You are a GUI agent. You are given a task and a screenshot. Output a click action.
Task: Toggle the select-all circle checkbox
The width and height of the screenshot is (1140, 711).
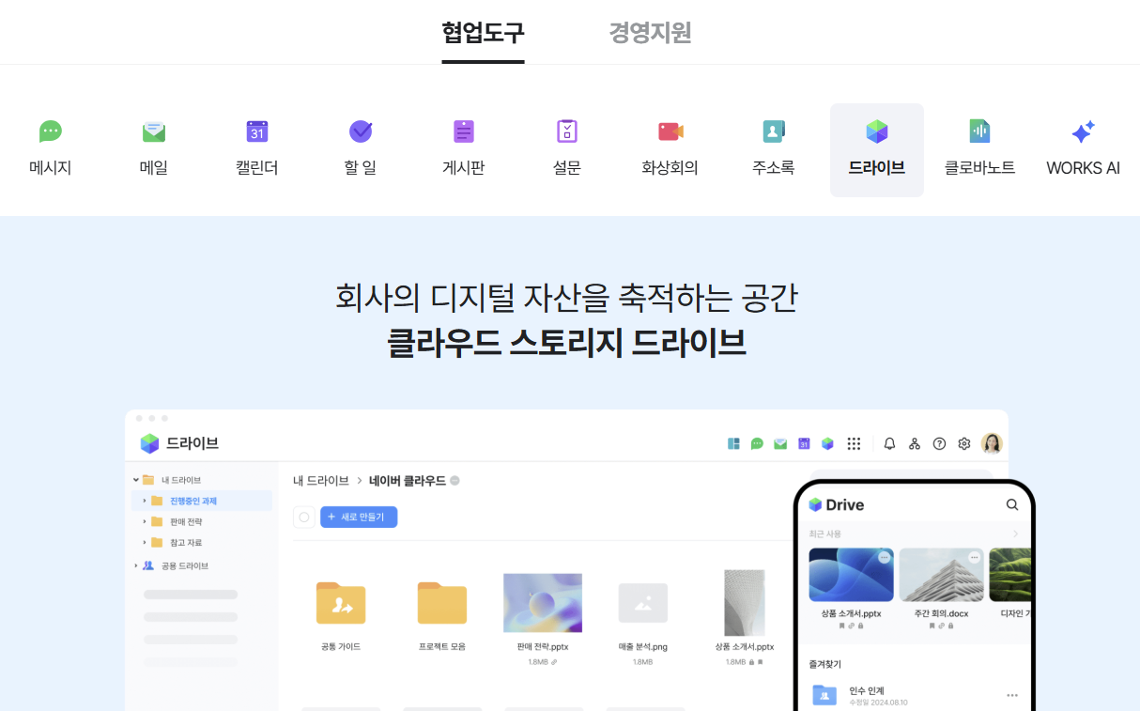coord(303,517)
